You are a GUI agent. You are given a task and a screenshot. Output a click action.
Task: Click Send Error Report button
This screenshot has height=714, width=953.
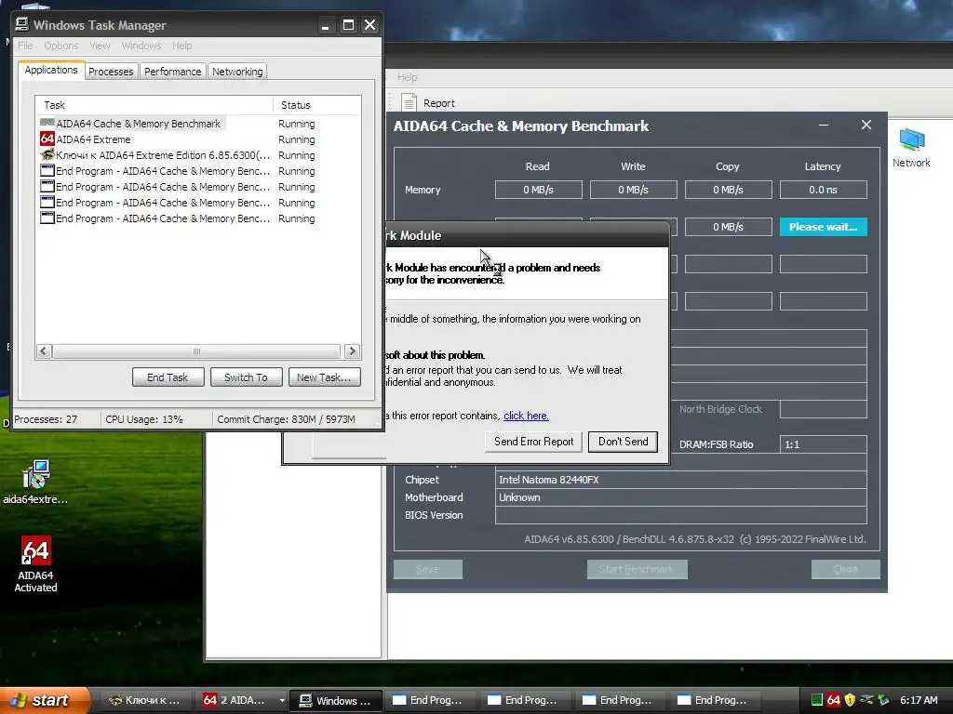(x=533, y=442)
